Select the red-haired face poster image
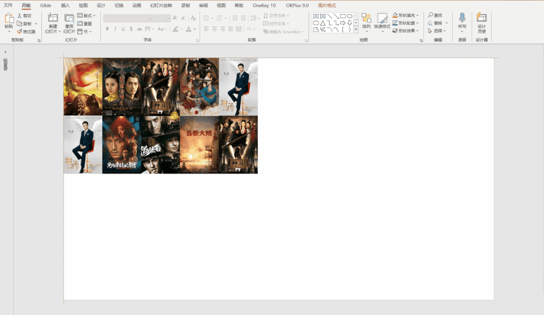This screenshot has width=544, height=315. 122,145
